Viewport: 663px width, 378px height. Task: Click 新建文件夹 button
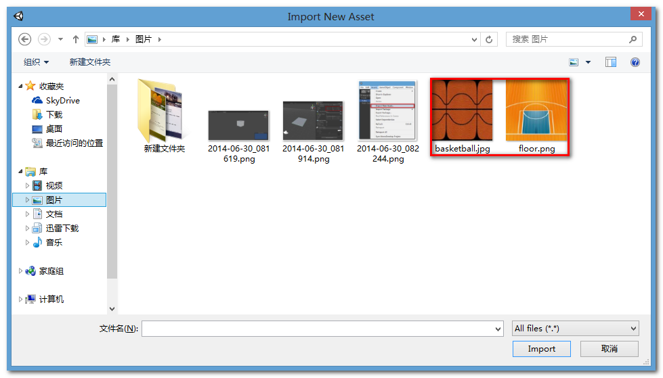point(89,62)
